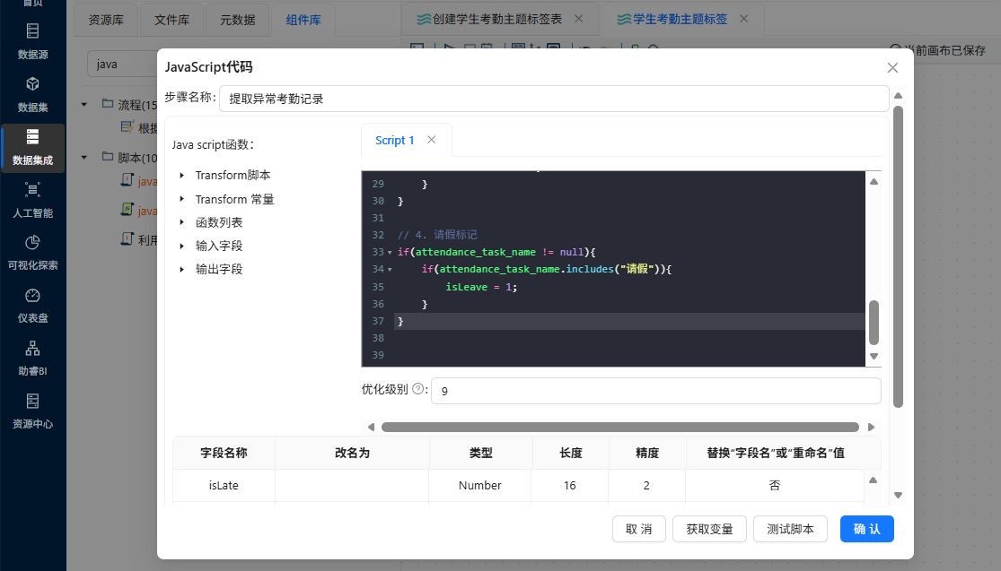Click the 长度 column header

[570, 453]
